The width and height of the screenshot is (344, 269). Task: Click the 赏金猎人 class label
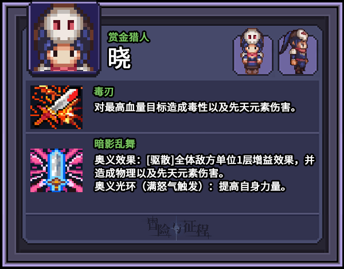[x=129, y=37]
